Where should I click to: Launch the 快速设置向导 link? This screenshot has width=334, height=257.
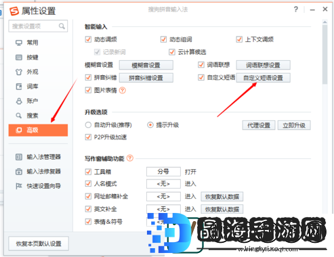(43, 186)
